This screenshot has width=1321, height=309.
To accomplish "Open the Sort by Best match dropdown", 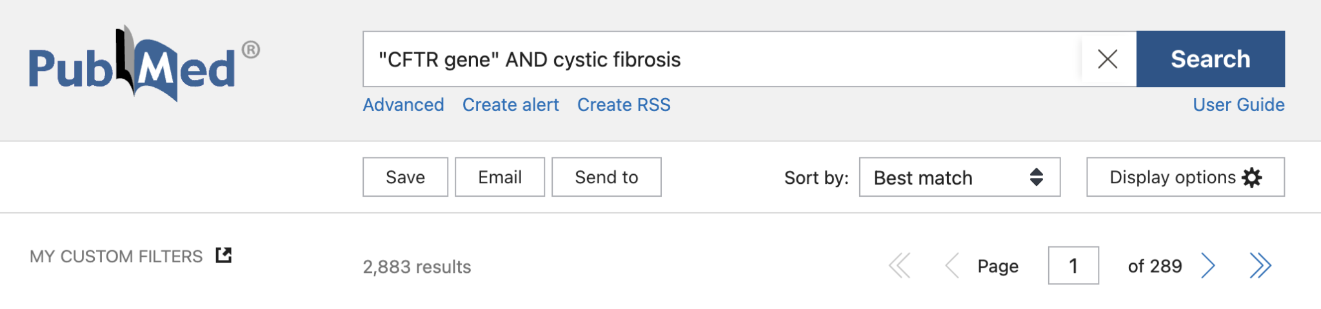I will coord(959,177).
